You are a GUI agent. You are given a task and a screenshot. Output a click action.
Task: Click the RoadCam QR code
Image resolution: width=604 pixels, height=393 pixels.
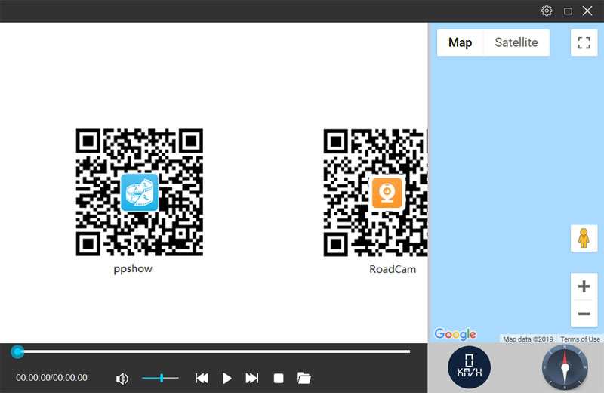pyautogui.click(x=375, y=193)
